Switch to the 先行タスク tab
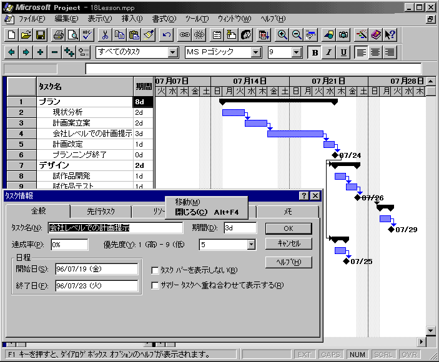 101,212
